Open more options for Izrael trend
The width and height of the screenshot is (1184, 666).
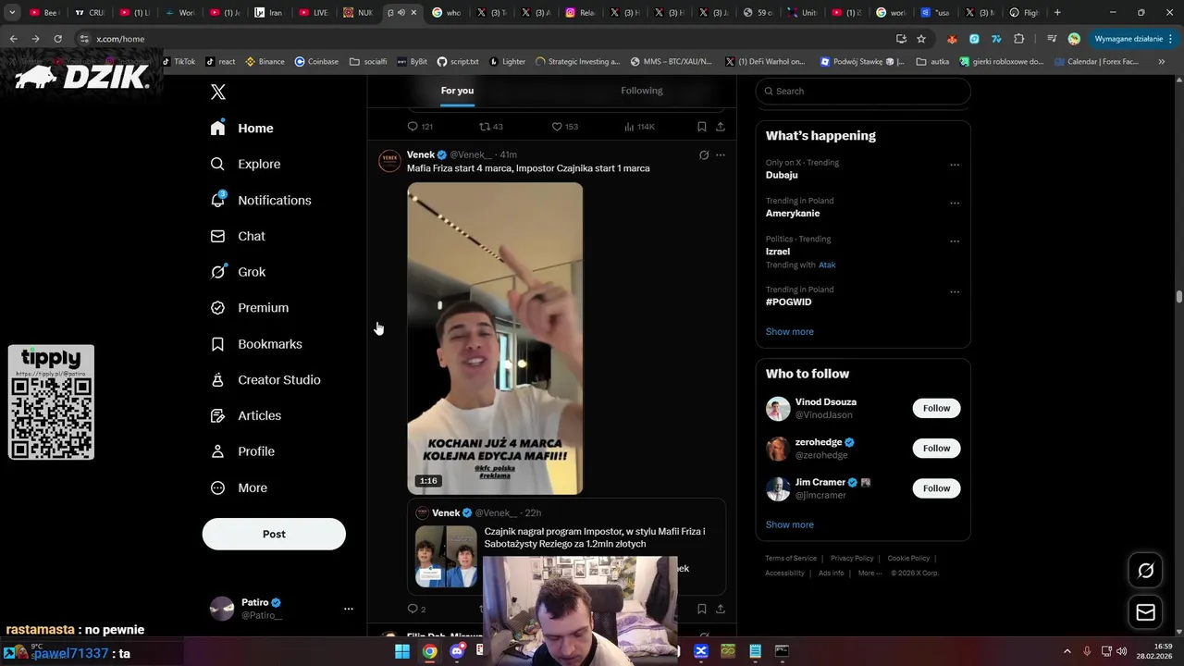tap(955, 241)
